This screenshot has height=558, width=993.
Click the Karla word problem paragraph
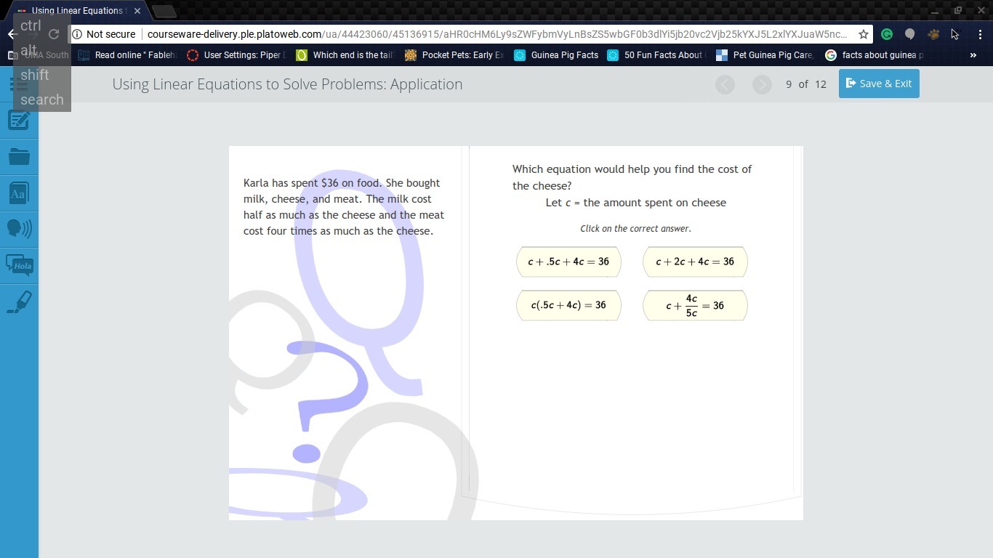344,207
